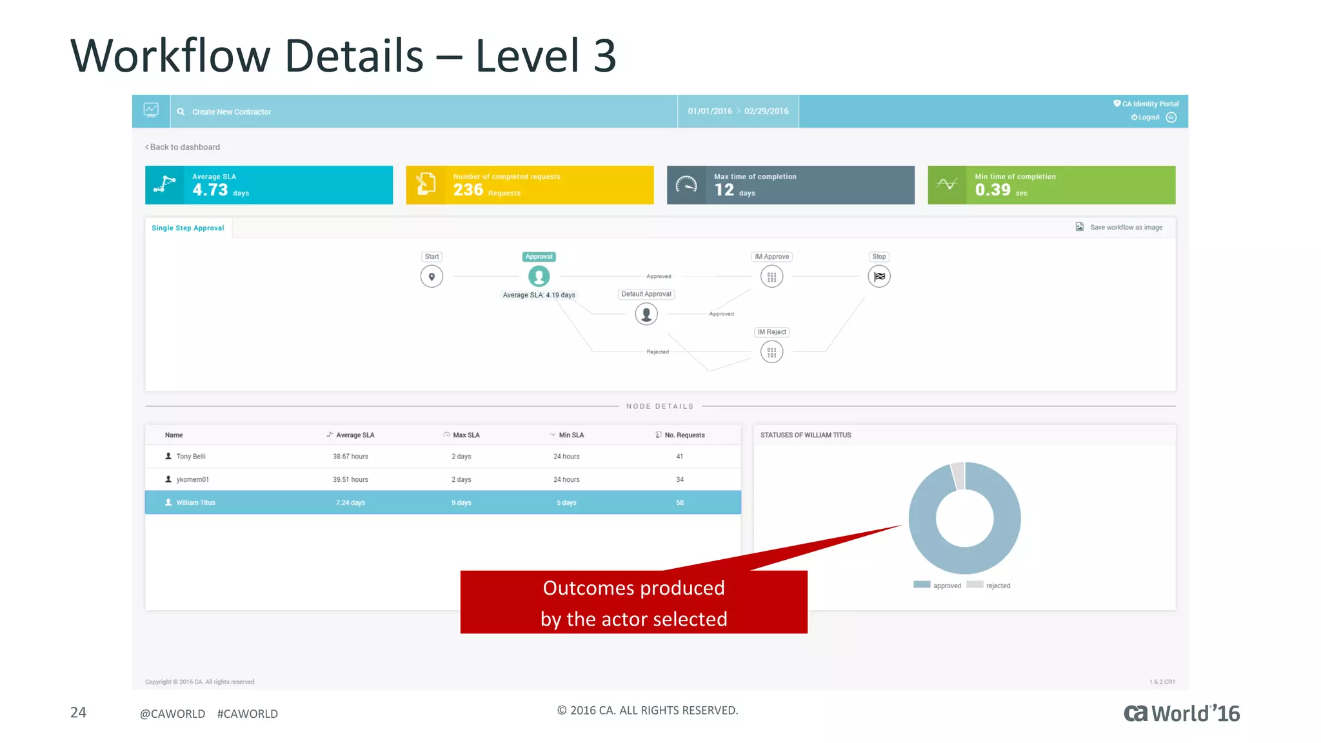The height and width of the screenshot is (743, 1321).
Task: Click the language globe icon beside Logout
Action: (1171, 117)
